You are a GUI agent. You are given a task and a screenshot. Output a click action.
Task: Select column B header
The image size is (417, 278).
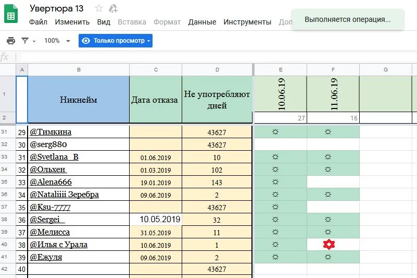click(x=79, y=69)
